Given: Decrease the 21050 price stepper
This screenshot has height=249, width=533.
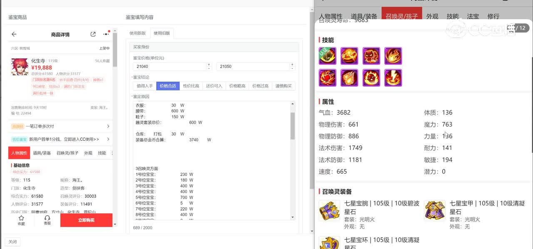Looking at the screenshot, I should click(292, 68).
